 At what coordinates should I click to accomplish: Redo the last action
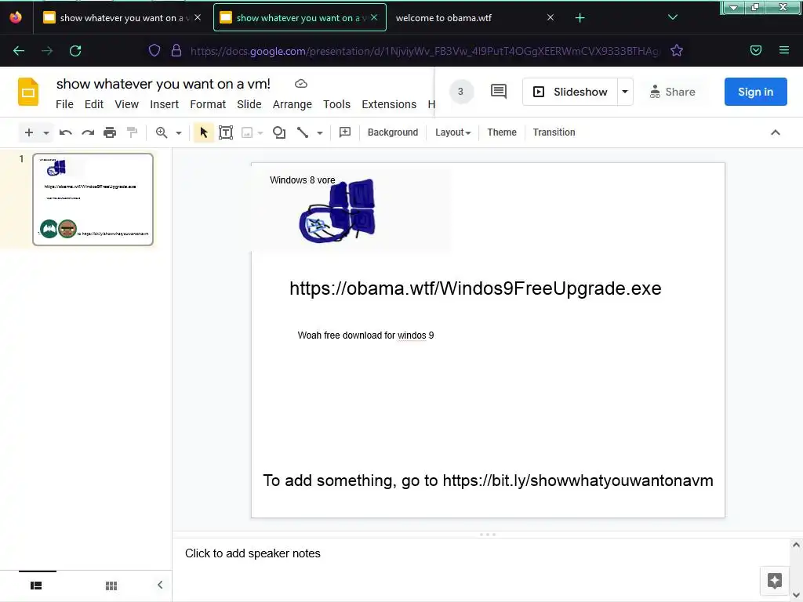88,132
